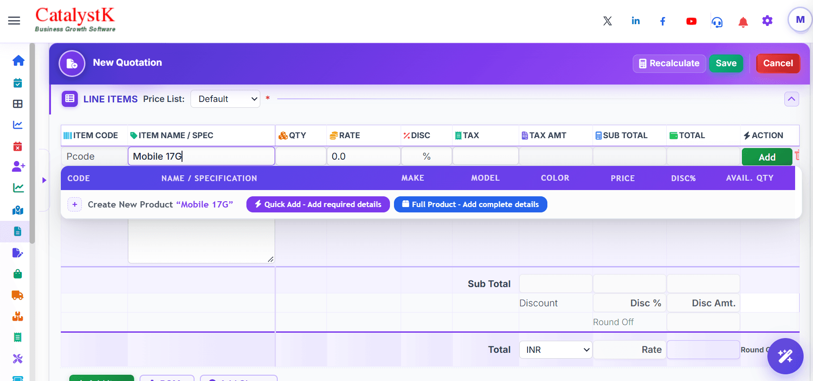
Task: Click the Recalculate button
Action: pos(669,63)
